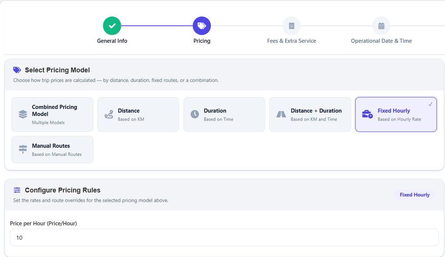Screen dimensions: 445x257
Task: Click the briefcase clock icon on Fixed Hourly
Action: [368, 114]
